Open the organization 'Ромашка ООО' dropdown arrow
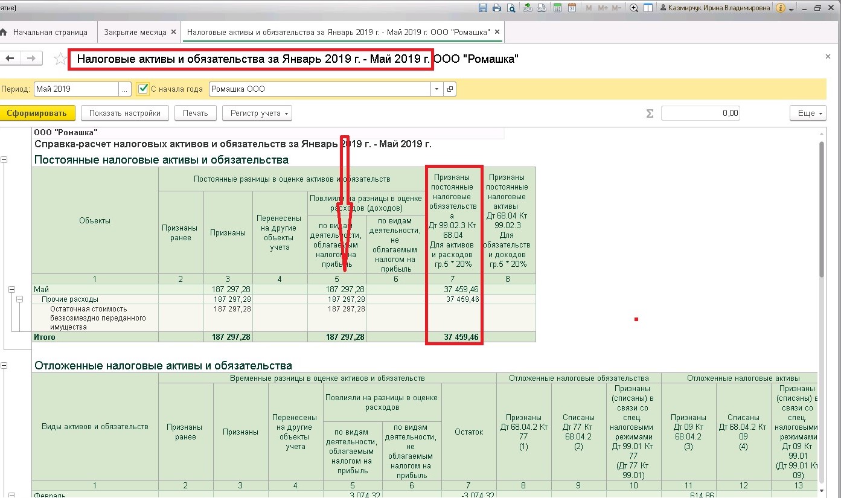The image size is (841, 498). [x=438, y=89]
